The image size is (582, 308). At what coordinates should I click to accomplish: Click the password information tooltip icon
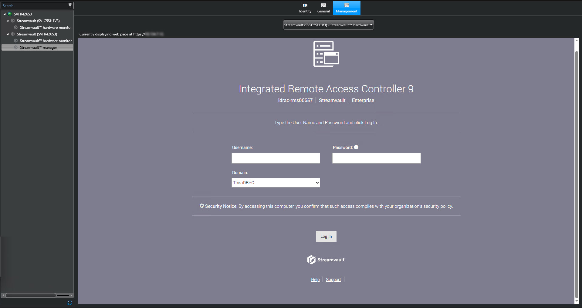pyautogui.click(x=356, y=147)
